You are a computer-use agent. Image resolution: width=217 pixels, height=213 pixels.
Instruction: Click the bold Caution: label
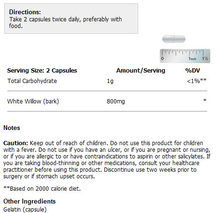(16, 143)
